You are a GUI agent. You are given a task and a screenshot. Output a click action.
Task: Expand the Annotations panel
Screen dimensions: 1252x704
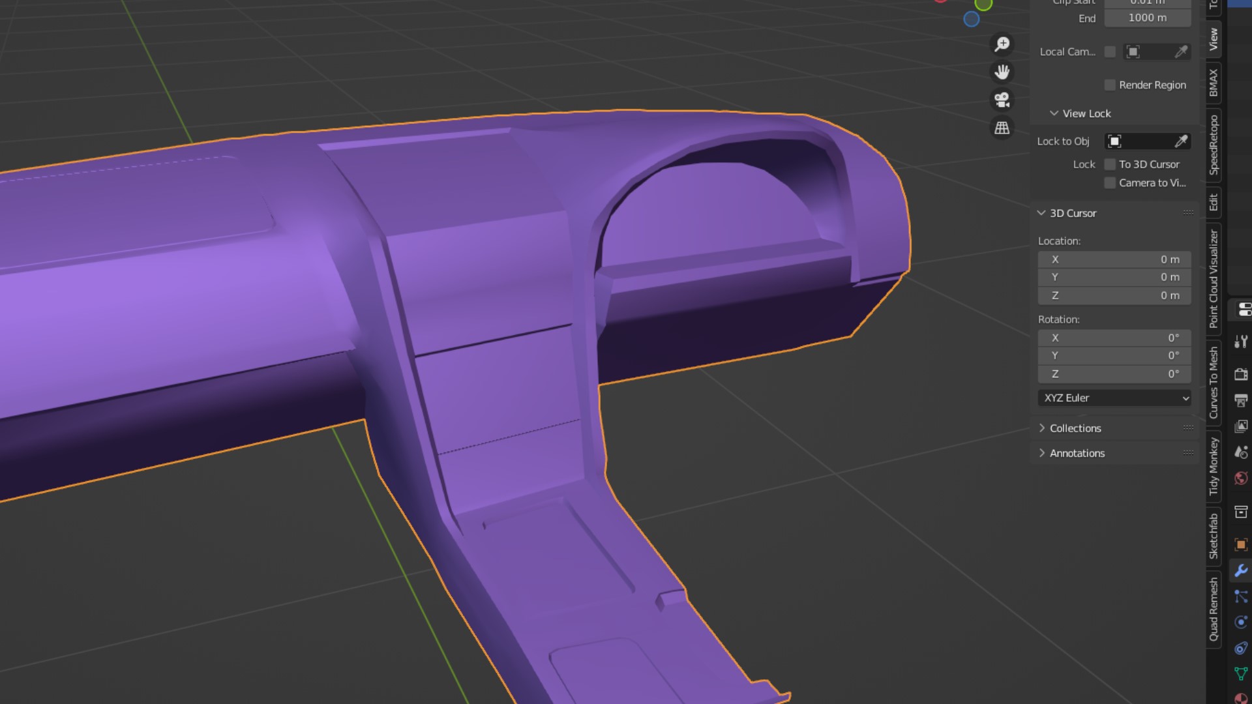click(1077, 453)
